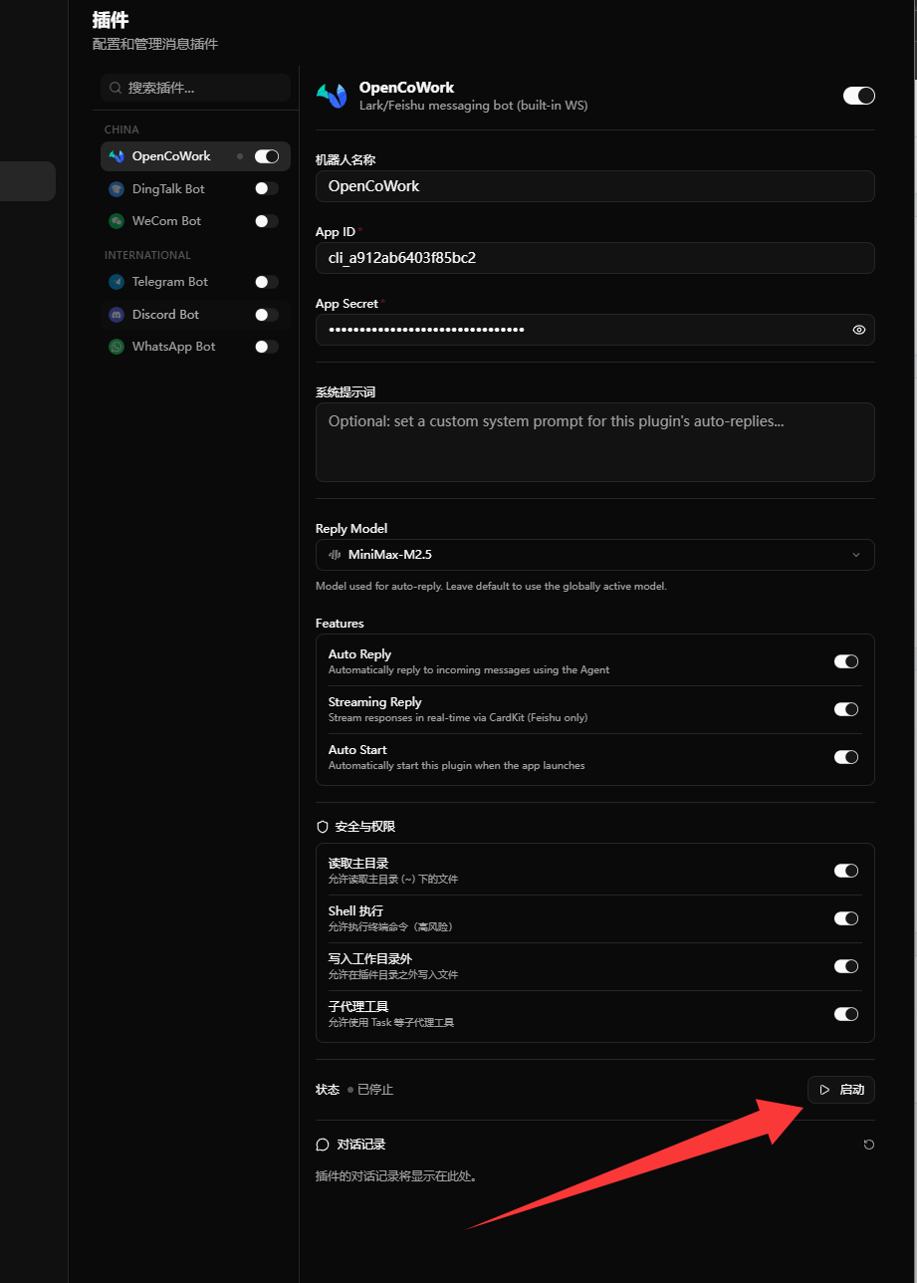The width and height of the screenshot is (917, 1283).
Task: Click the INTERNATIONAL section heading
Action: tap(147, 255)
